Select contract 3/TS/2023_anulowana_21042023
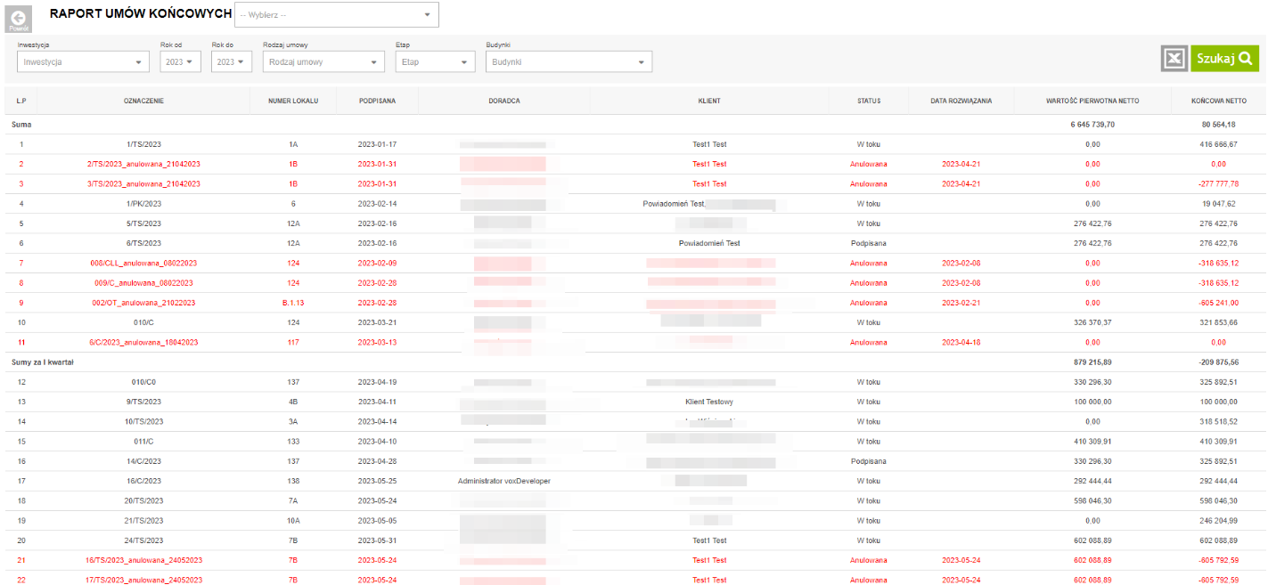This screenshot has height=585, width=1268. (143, 183)
